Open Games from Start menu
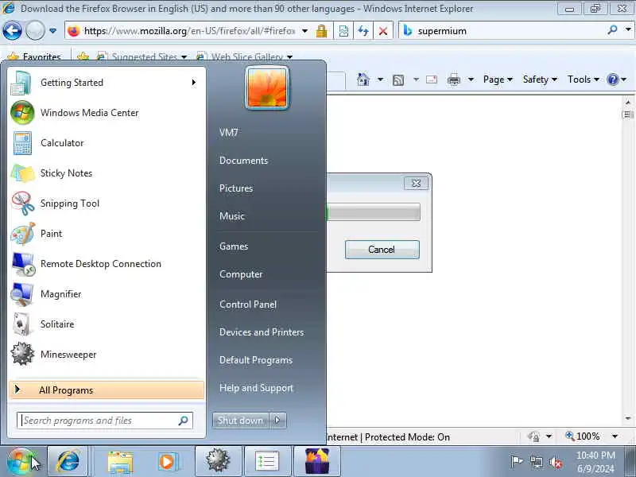 pyautogui.click(x=233, y=246)
